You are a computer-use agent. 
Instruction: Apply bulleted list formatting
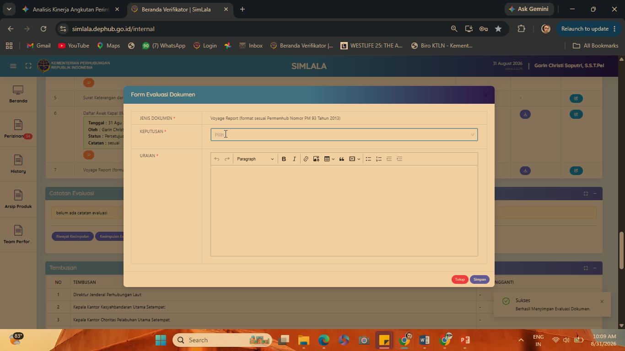368,159
